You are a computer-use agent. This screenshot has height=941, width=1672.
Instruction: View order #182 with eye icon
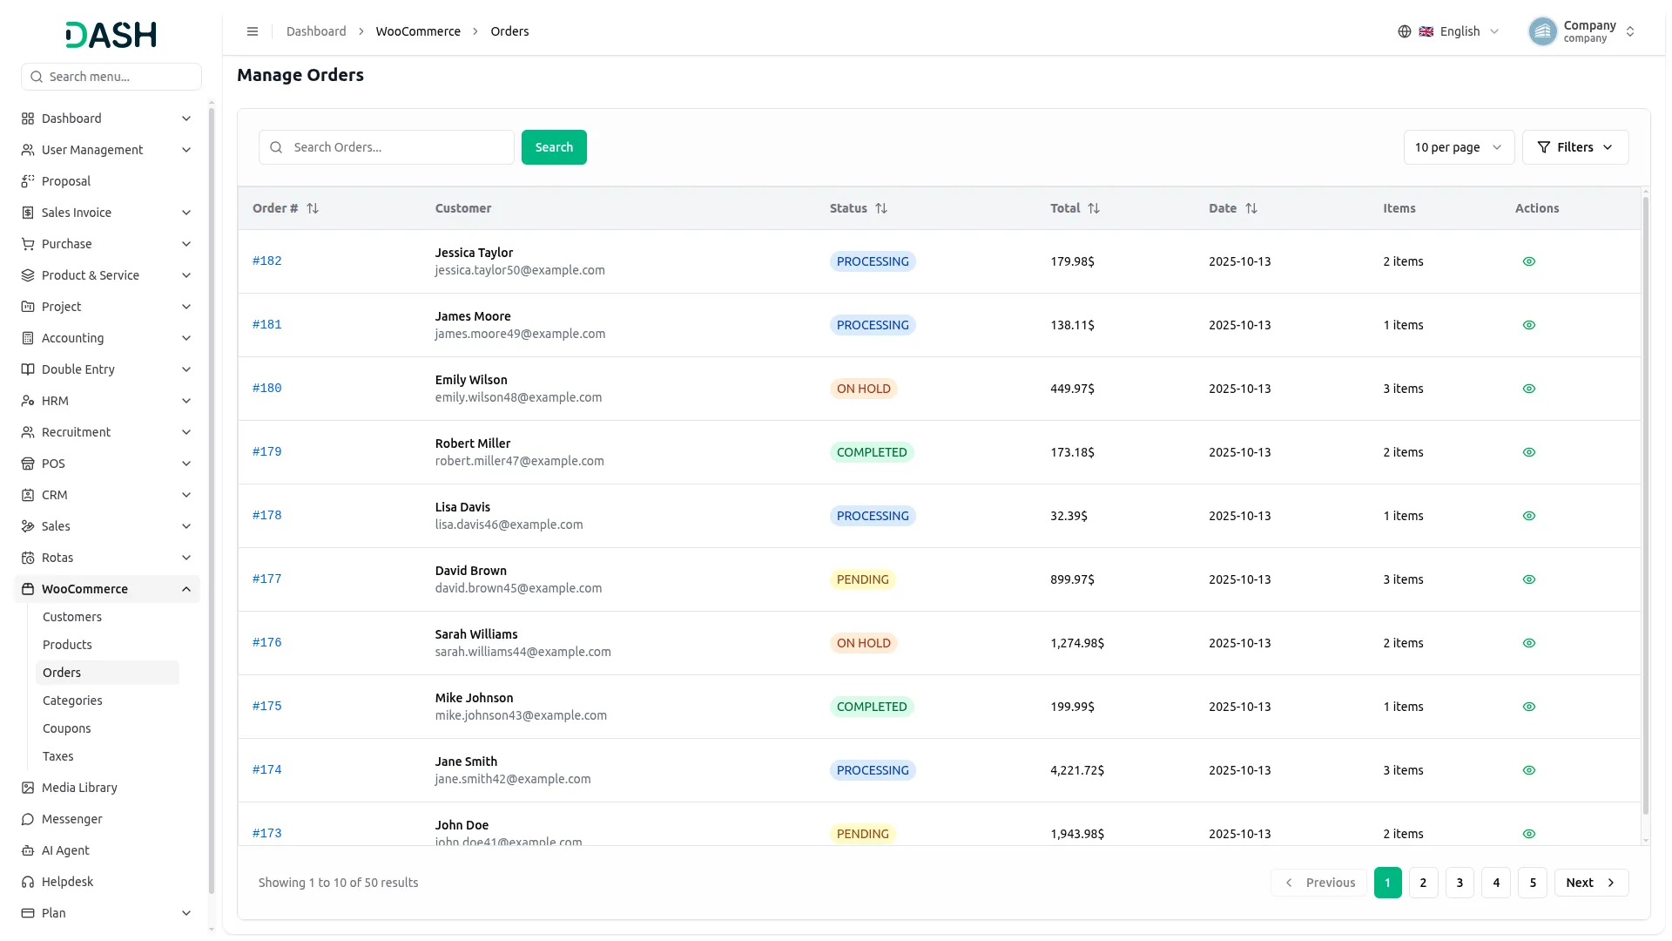tap(1529, 261)
